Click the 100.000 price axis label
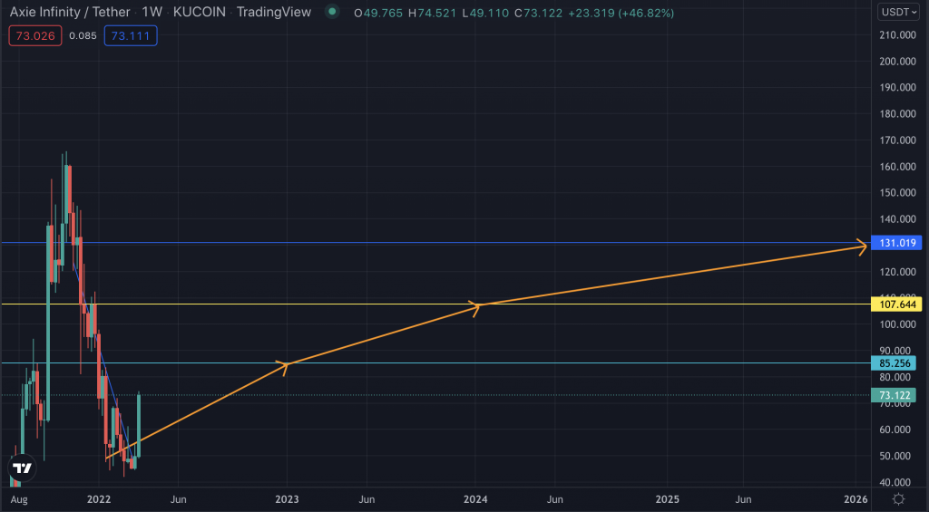The width and height of the screenshot is (929, 512). click(897, 324)
